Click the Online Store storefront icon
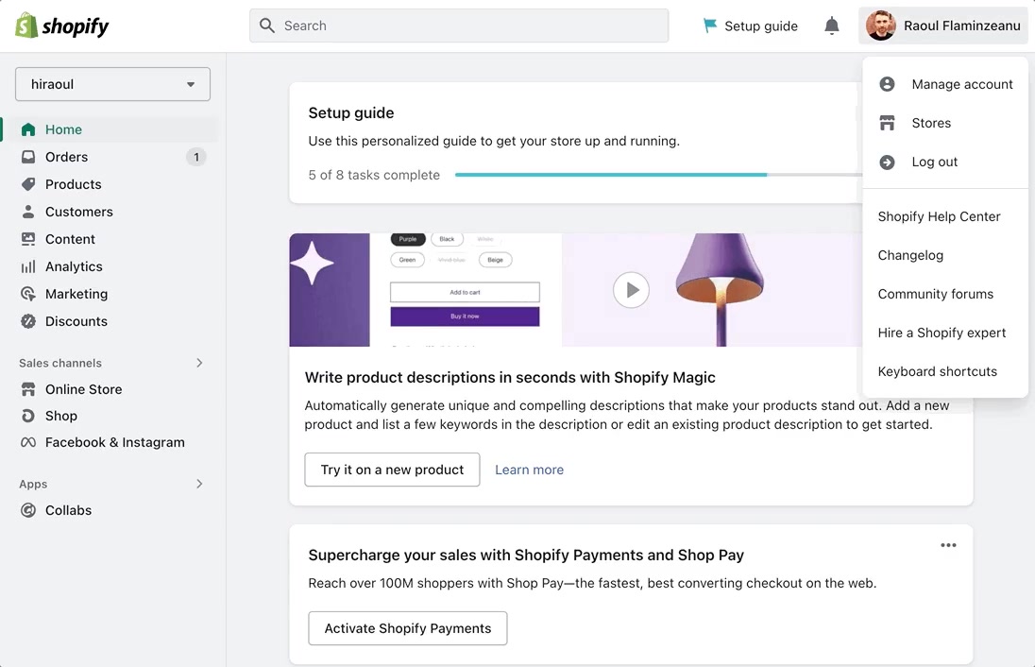 click(x=28, y=389)
